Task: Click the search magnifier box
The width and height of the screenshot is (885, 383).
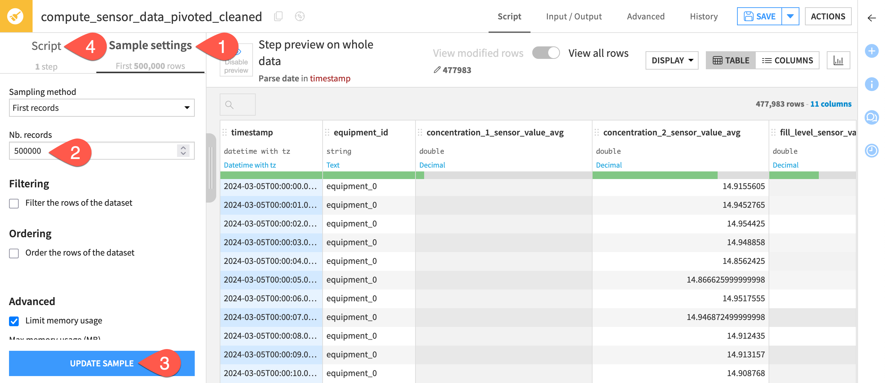Action: [x=237, y=105]
